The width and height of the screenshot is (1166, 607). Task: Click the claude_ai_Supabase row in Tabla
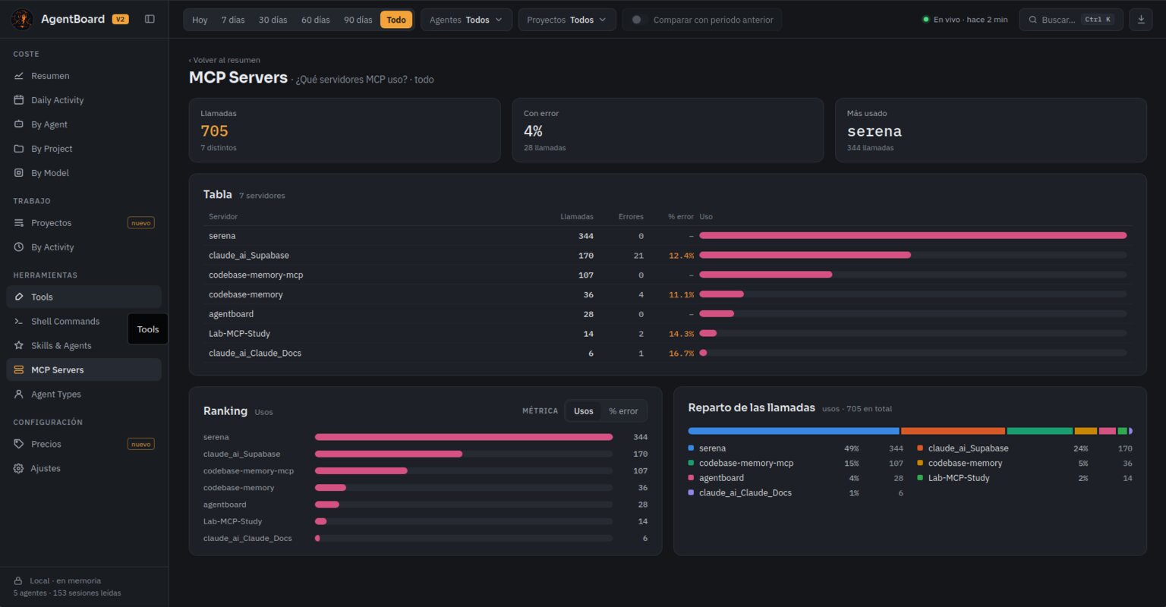pyautogui.click(x=667, y=256)
